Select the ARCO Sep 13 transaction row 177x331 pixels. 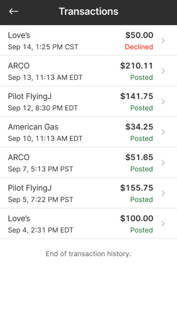(x=88, y=71)
